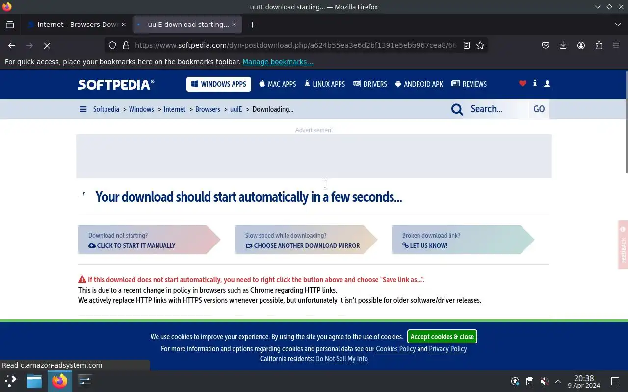Image resolution: width=628 pixels, height=392 pixels.
Task: Click the tracking protection shield icon
Action: point(112,45)
